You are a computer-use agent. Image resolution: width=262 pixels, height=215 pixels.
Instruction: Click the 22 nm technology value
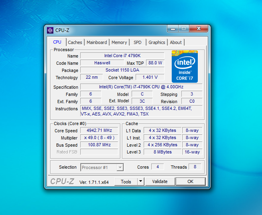(x=92, y=77)
